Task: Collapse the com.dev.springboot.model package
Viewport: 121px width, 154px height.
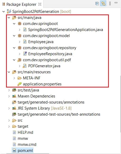Action: click(14, 36)
